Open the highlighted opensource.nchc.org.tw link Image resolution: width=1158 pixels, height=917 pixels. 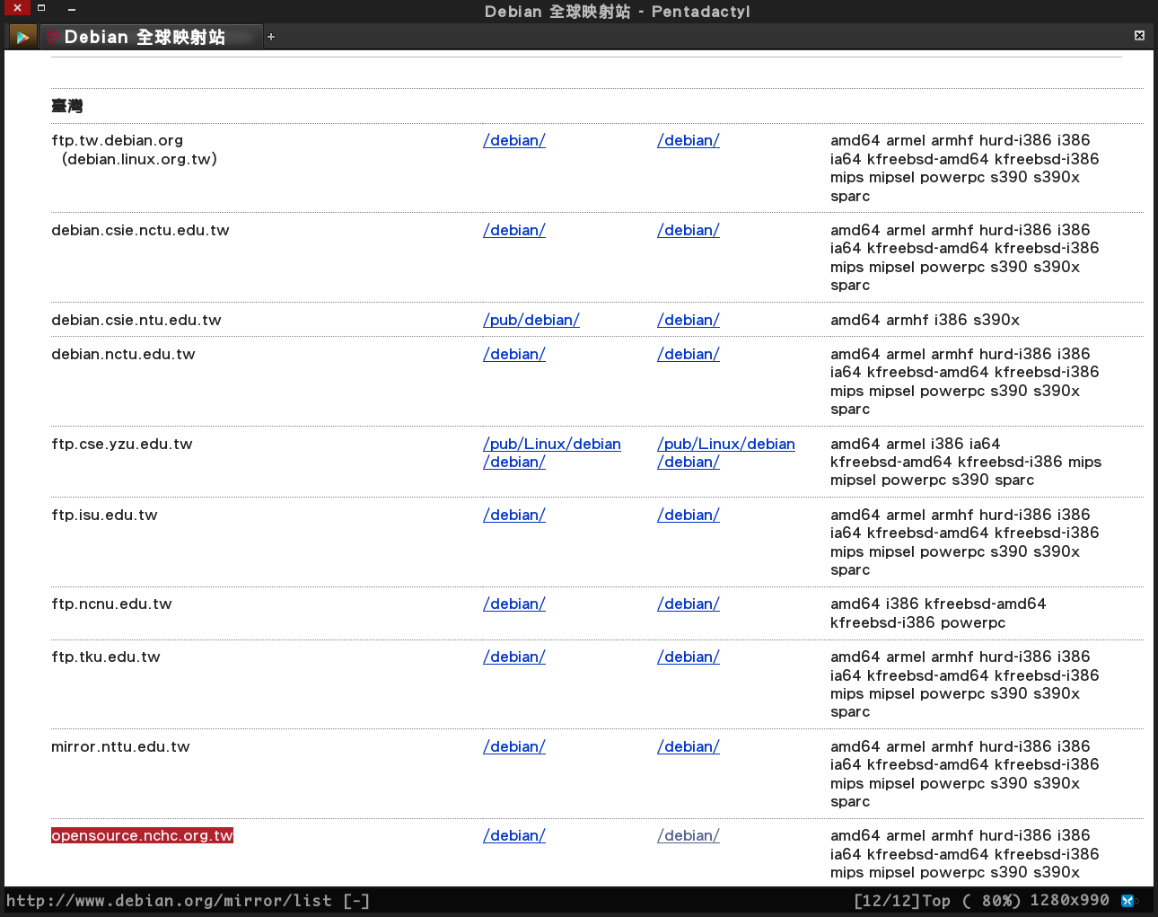coord(142,835)
